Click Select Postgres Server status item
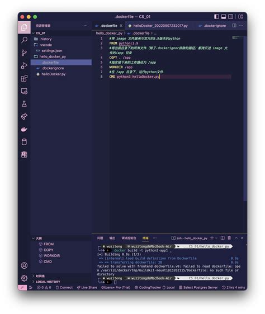265x314 pixels. 198,288
